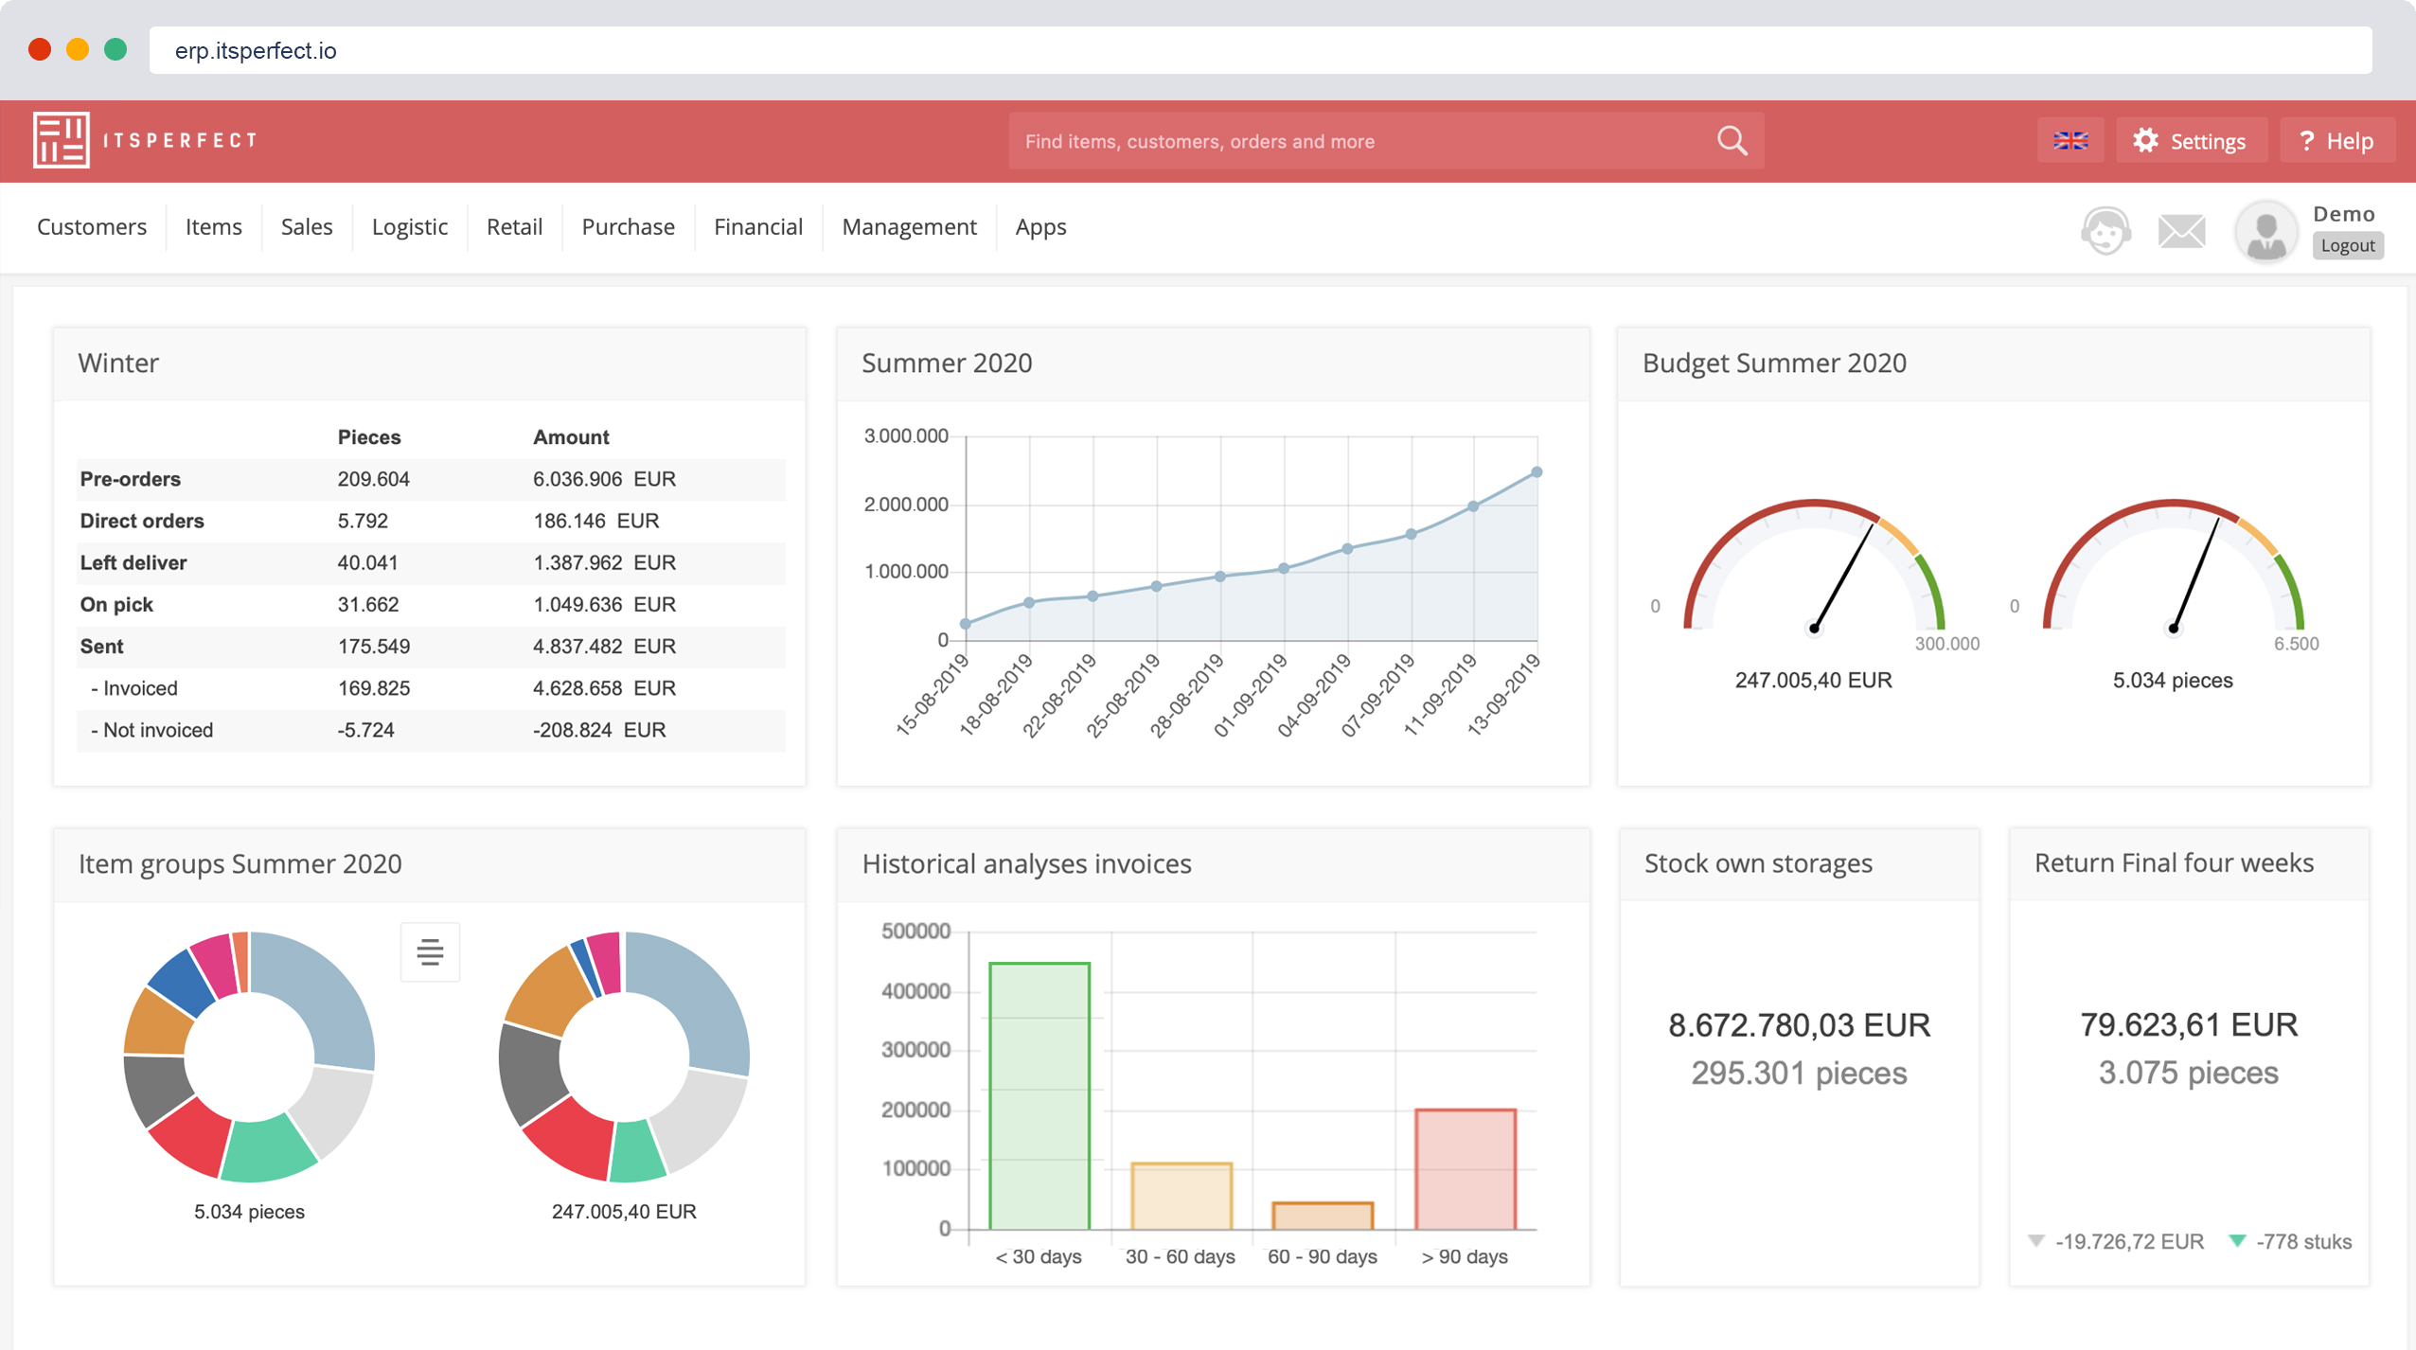
Task: Open the search magnifier icon
Action: tap(1732, 140)
